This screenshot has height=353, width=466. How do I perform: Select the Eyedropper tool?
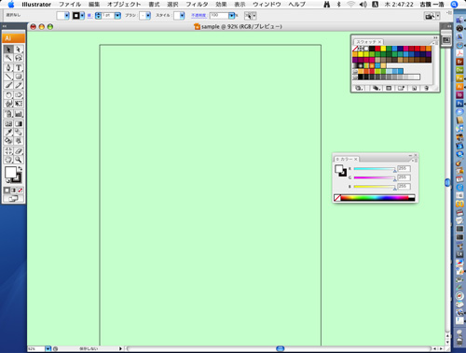pyautogui.click(x=8, y=133)
